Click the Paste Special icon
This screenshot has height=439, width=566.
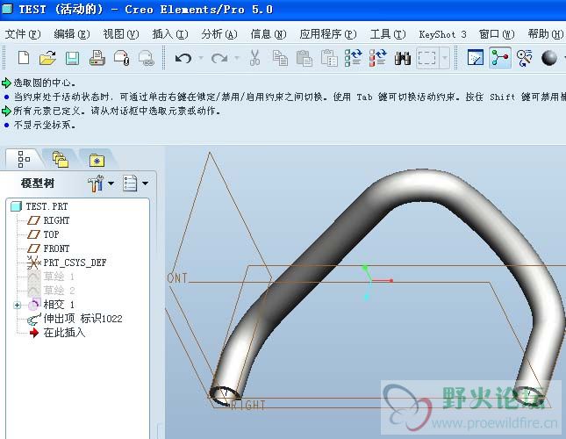(x=329, y=58)
